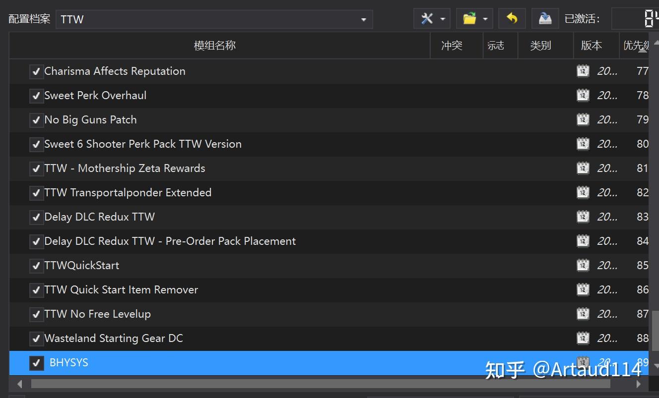Select the No Big Guns Patch mod name

(x=90, y=119)
